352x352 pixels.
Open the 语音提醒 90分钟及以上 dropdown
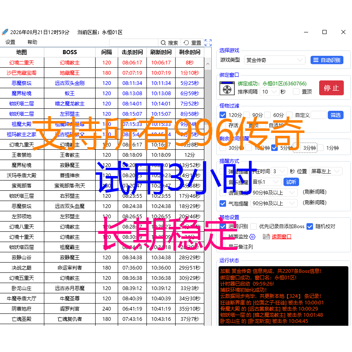274,192
